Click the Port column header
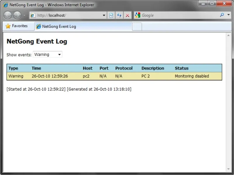234x175 pixels. [104, 68]
